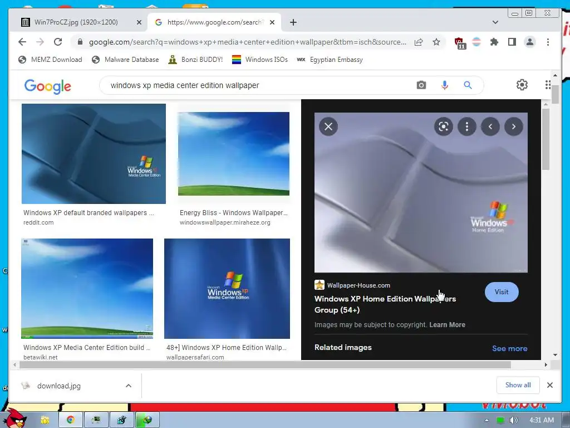Select the Google search tab

click(x=214, y=22)
